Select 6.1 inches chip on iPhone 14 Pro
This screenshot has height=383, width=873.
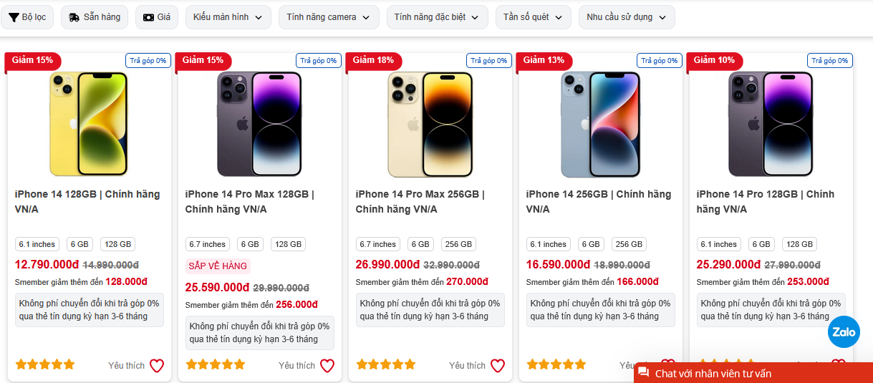point(720,244)
